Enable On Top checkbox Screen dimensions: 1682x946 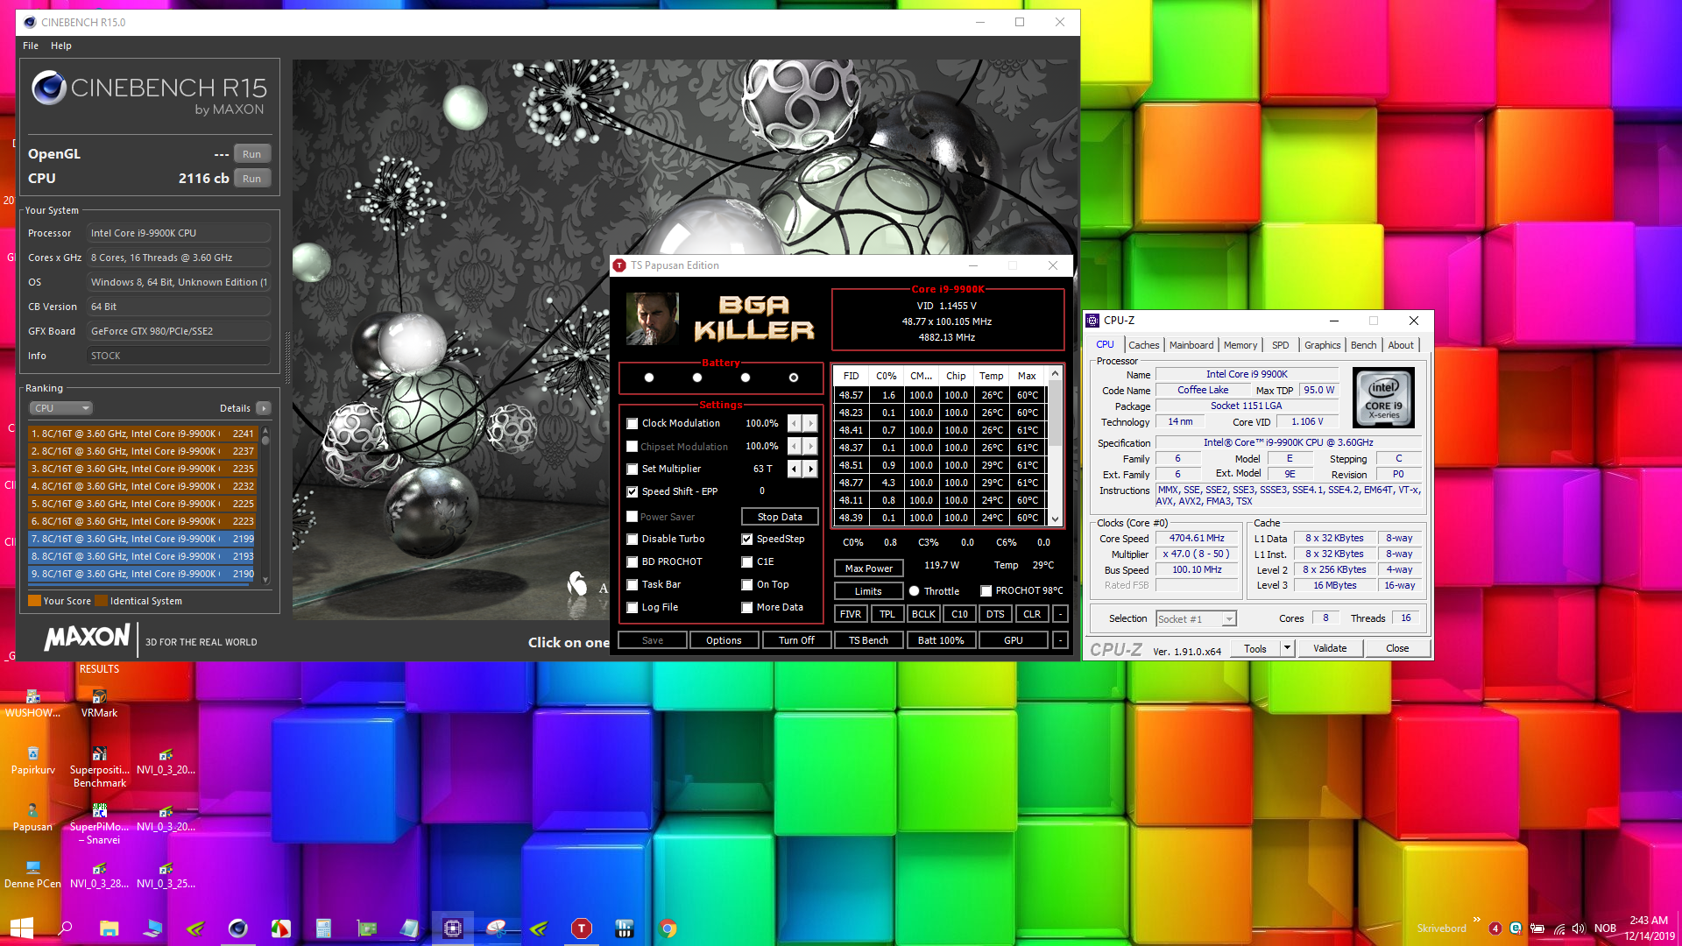tap(746, 584)
